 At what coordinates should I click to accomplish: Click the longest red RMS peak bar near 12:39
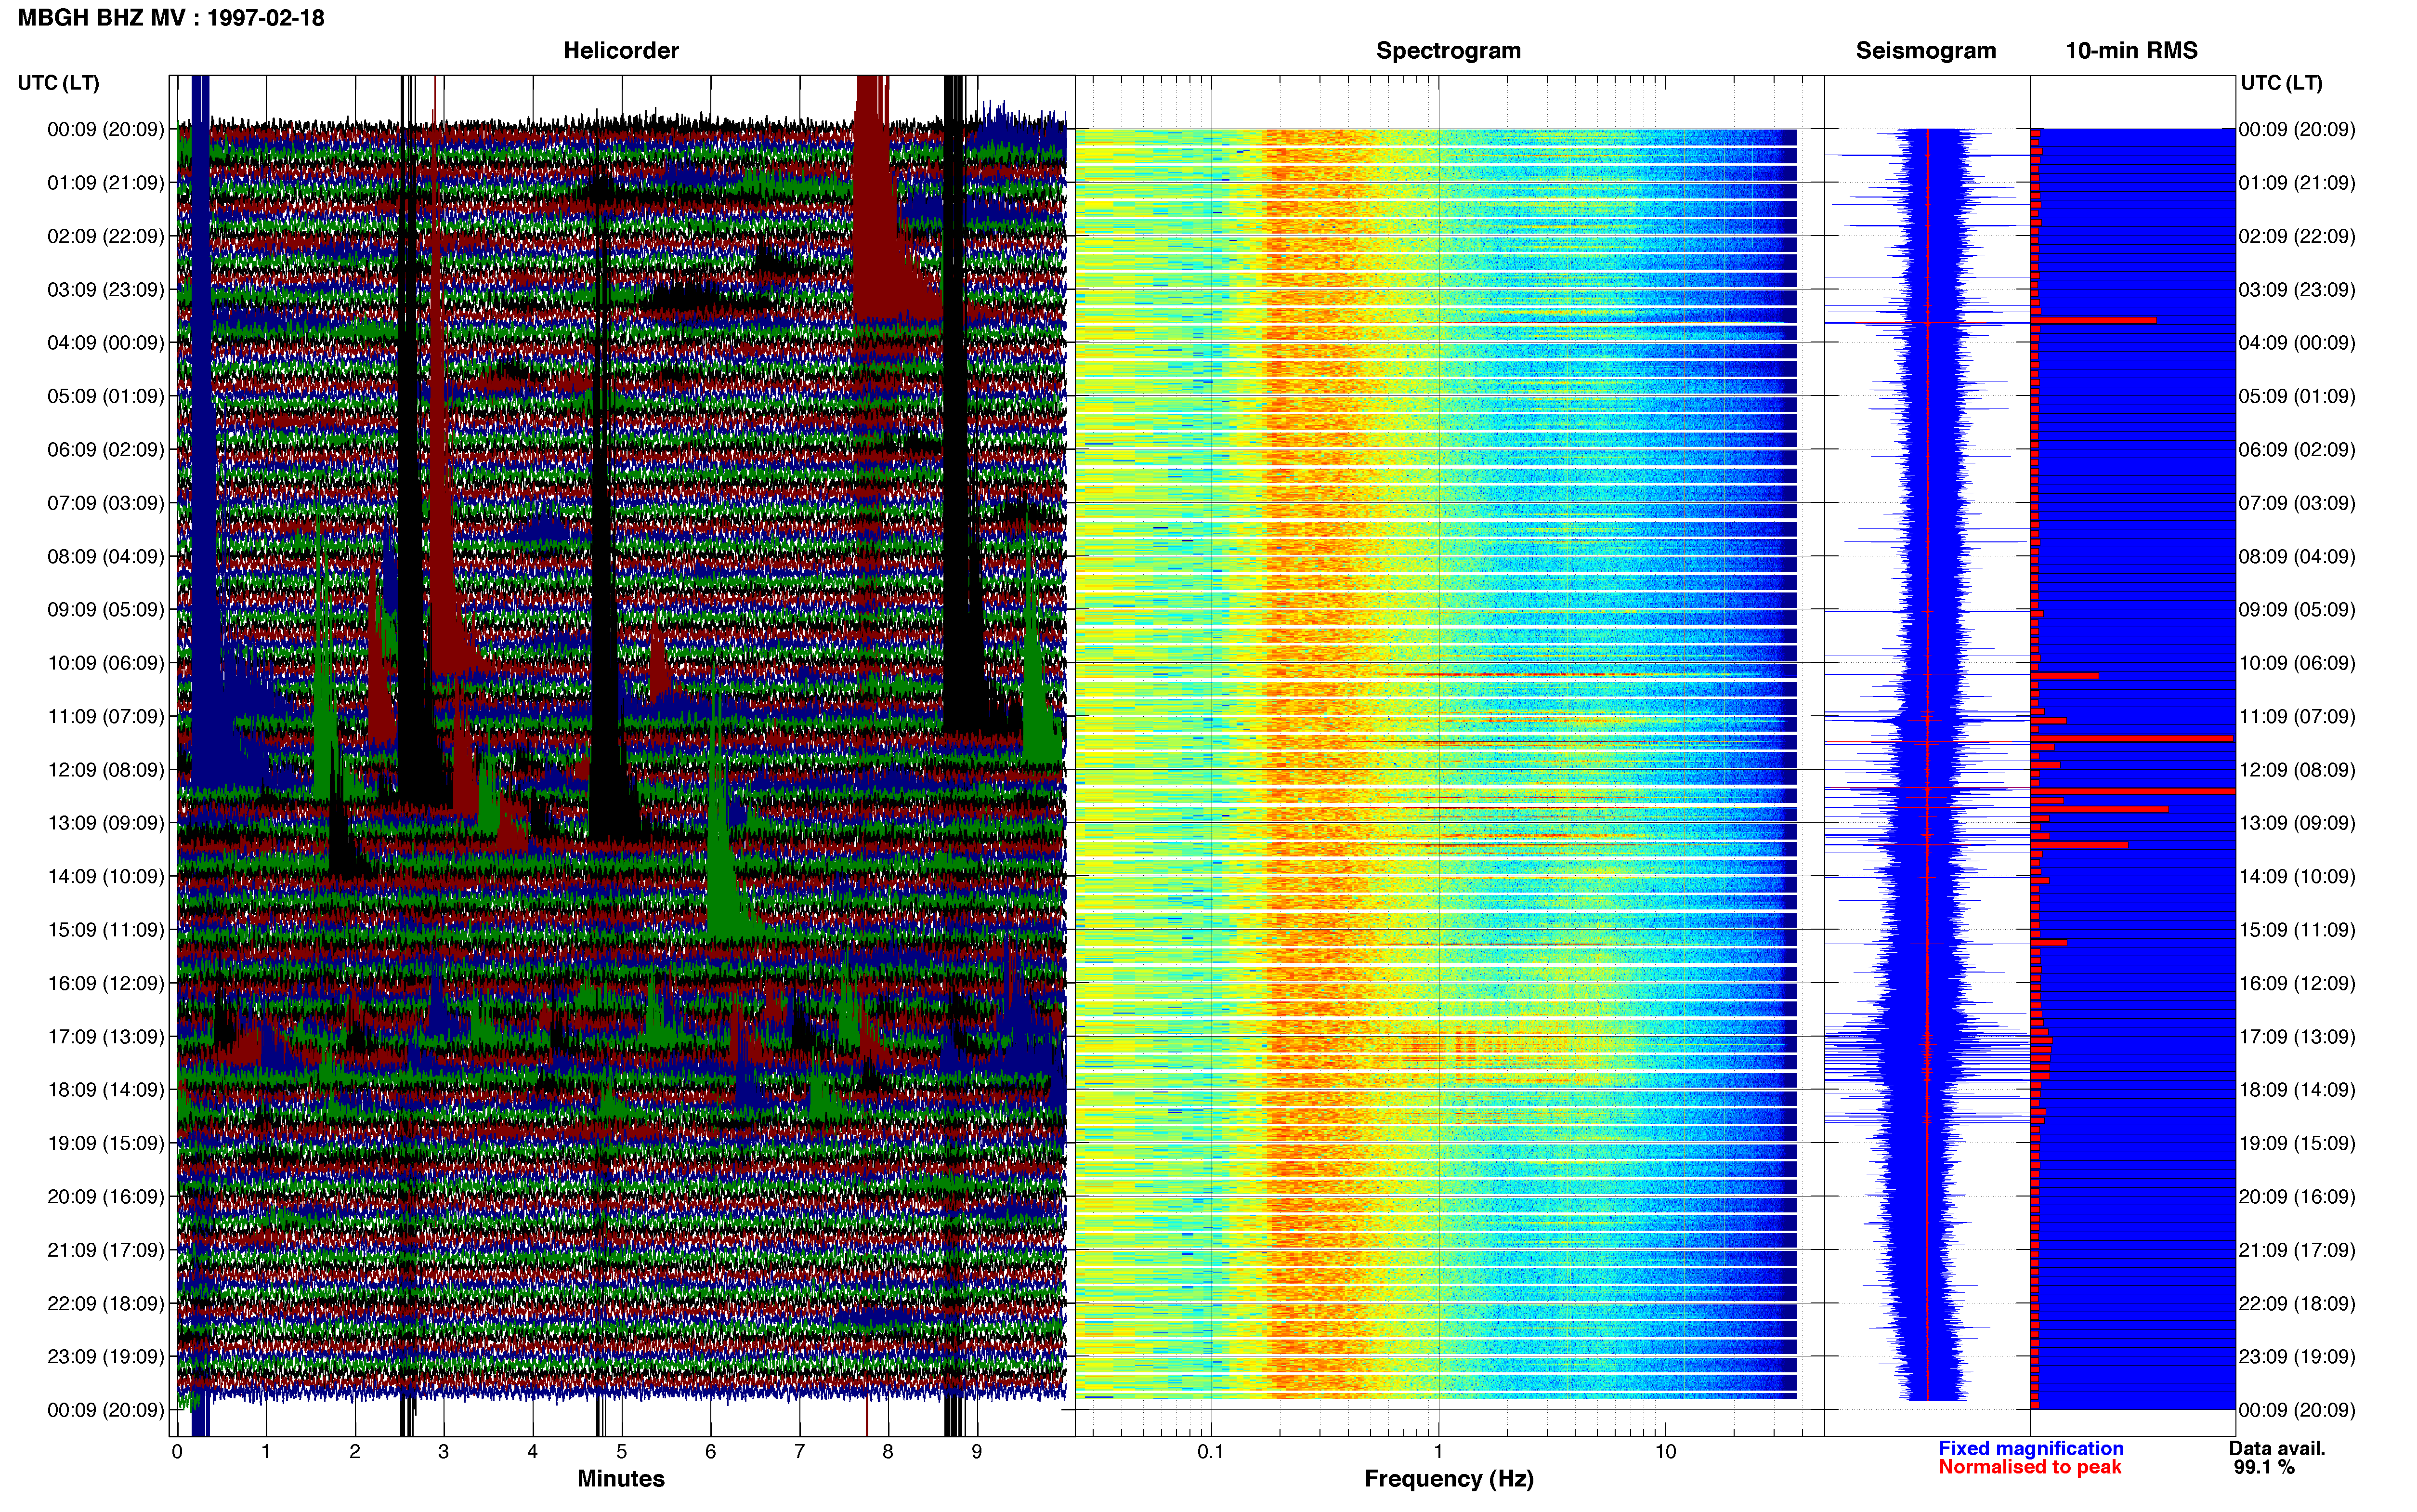pyautogui.click(x=2133, y=791)
